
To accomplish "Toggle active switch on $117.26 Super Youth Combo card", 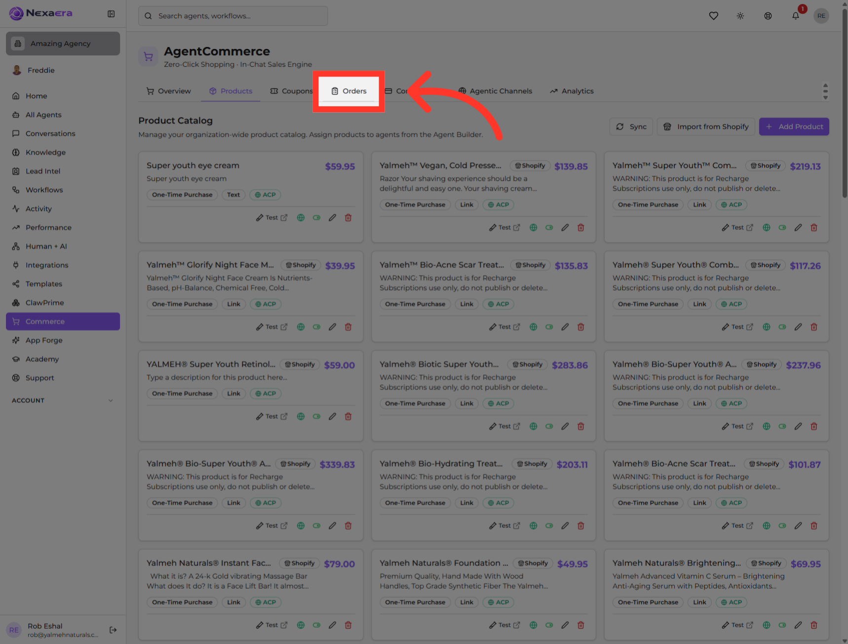I will pyautogui.click(x=782, y=327).
